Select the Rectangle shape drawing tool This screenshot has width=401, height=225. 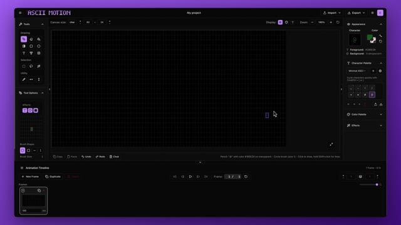click(x=31, y=46)
